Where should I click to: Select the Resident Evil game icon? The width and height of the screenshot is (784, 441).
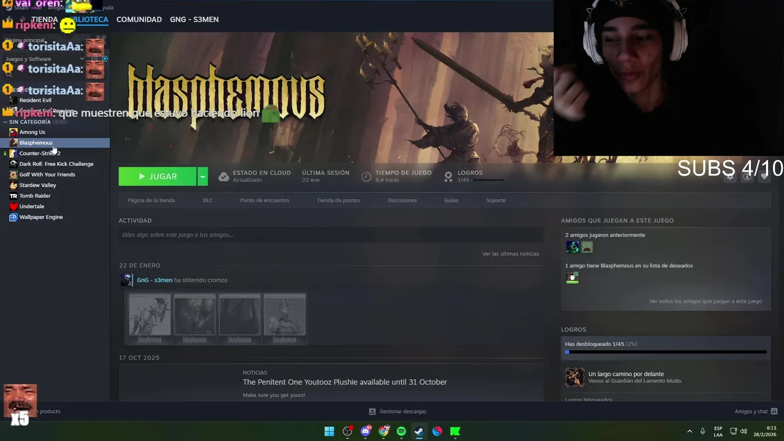(13, 100)
